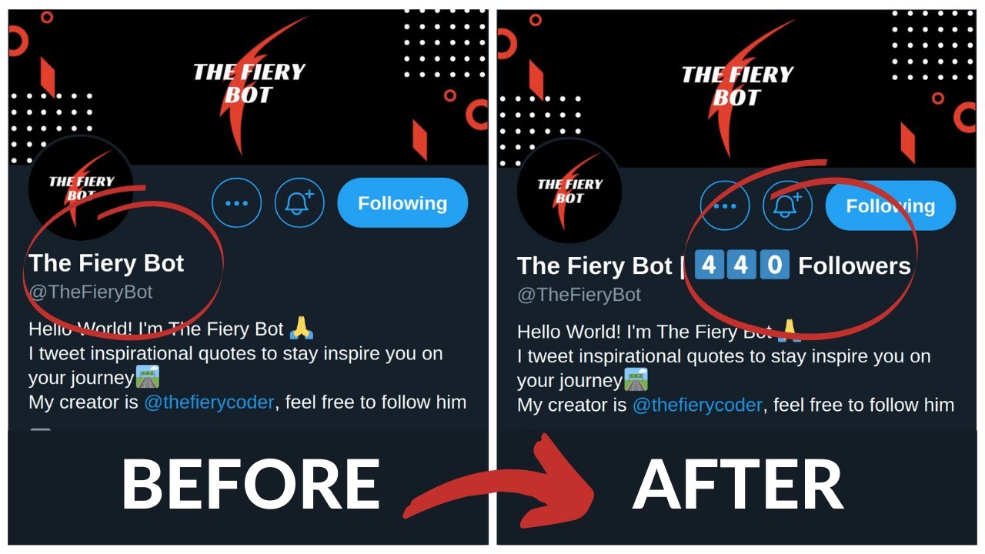Viewport: 985px width, 554px height.
Task: Open the profile avatar in BEFORE panel
Action: point(81,189)
